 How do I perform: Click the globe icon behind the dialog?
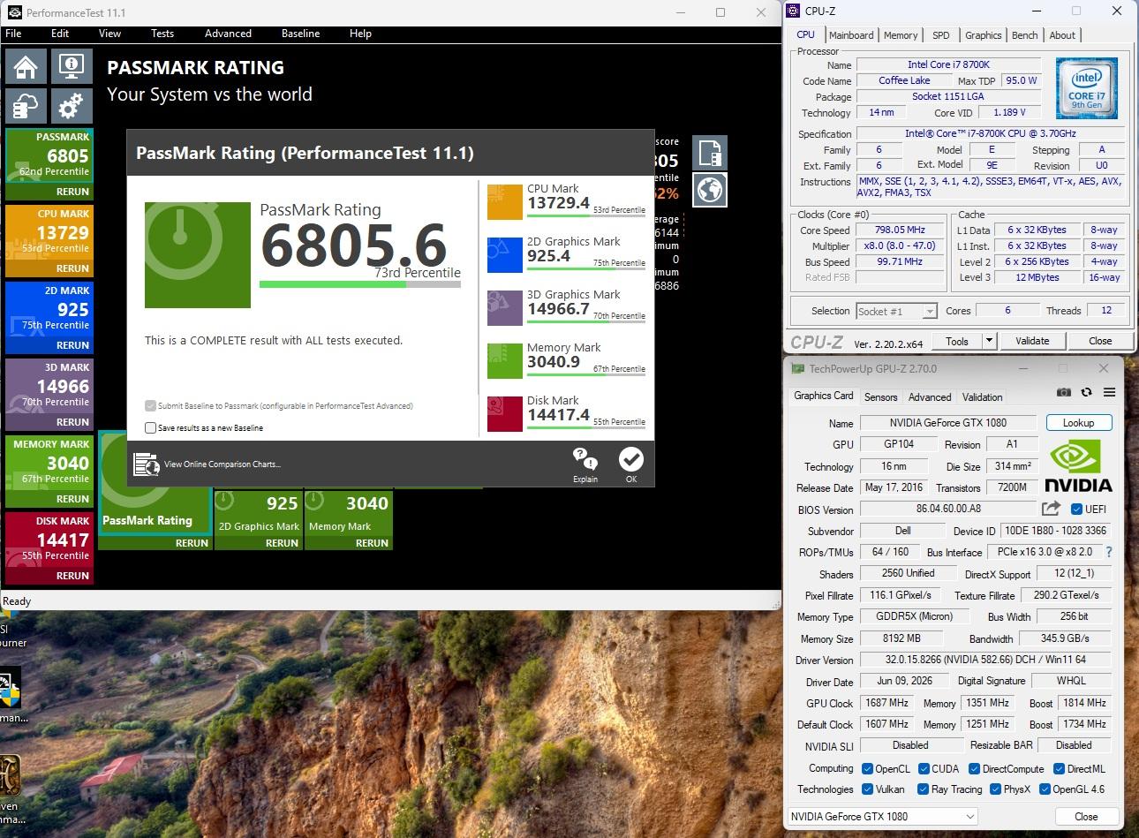pyautogui.click(x=710, y=190)
